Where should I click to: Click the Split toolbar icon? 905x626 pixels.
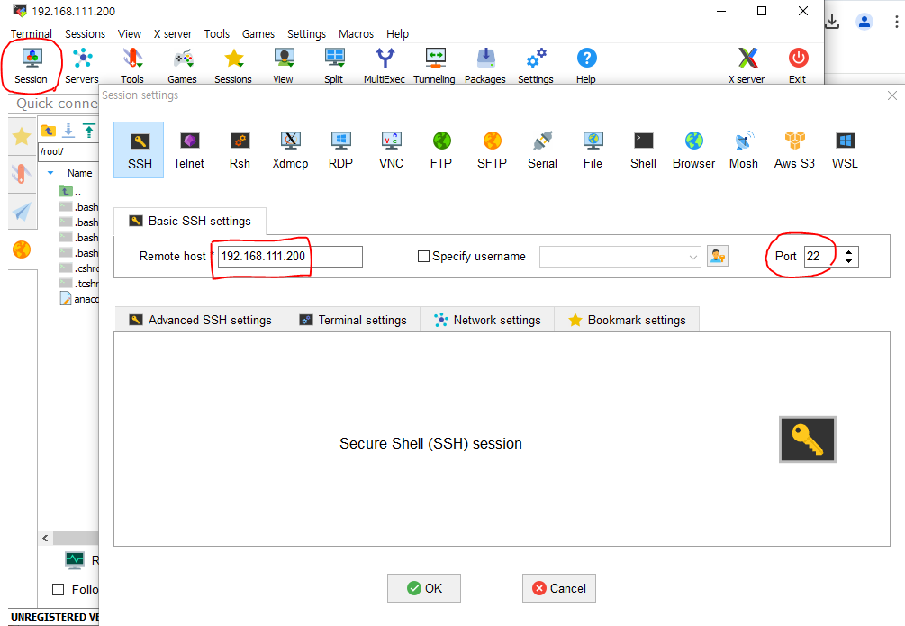click(x=334, y=65)
